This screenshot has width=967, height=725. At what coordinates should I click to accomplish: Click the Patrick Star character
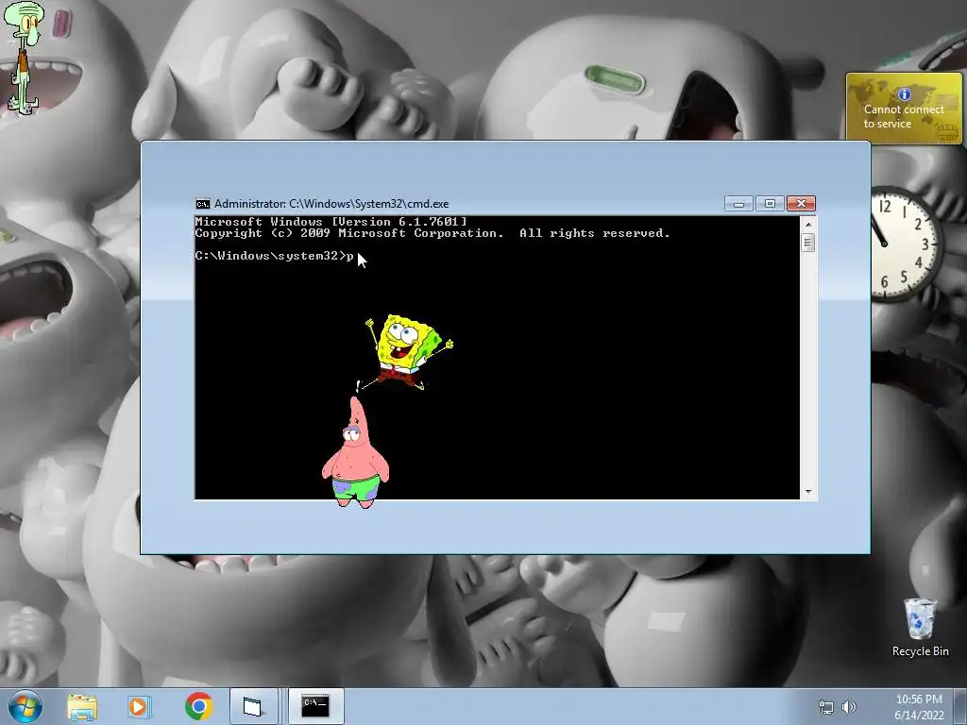point(355,454)
